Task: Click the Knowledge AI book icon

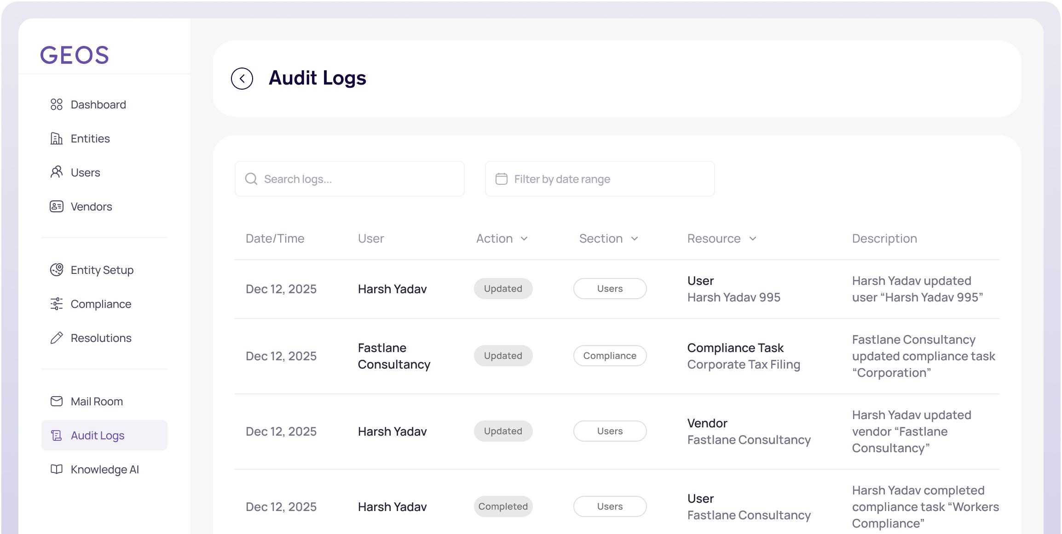Action: click(x=57, y=469)
